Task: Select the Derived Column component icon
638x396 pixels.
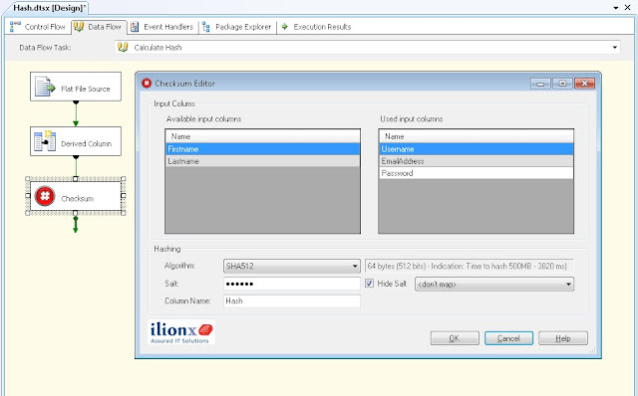Action: pos(45,141)
